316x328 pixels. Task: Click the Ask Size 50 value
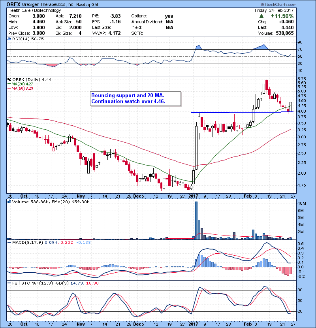[79, 22]
